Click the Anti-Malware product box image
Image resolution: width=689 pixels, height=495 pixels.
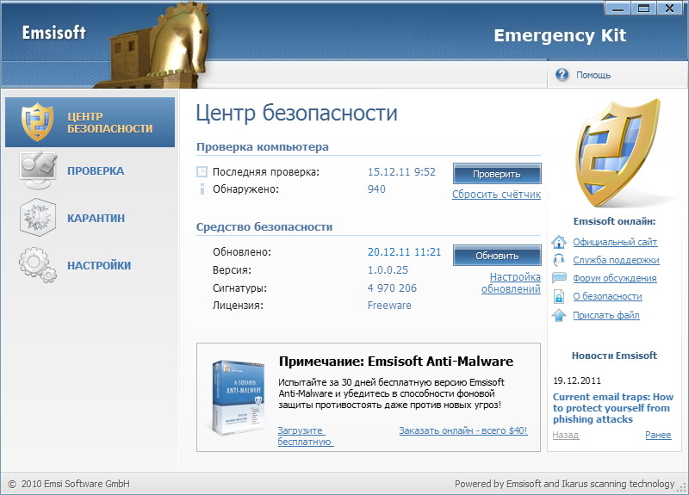point(238,398)
